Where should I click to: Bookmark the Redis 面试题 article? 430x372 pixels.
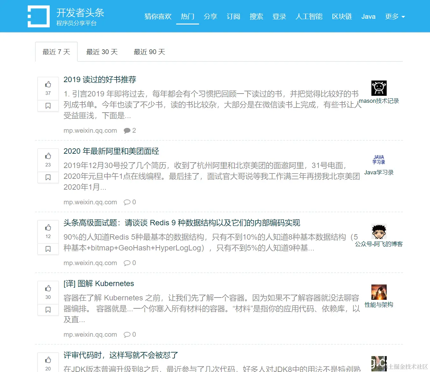coord(48,249)
